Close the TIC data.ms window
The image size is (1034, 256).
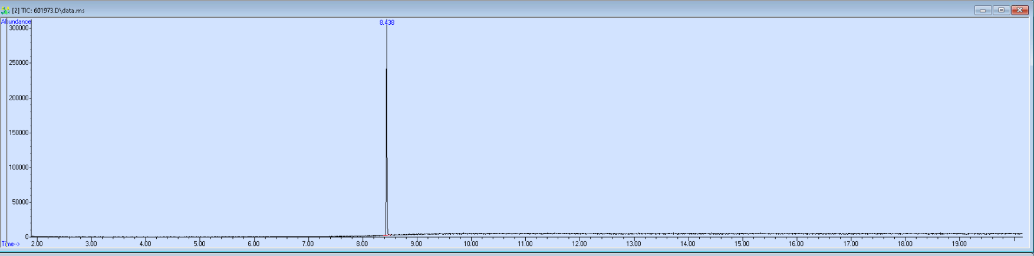click(x=1019, y=10)
